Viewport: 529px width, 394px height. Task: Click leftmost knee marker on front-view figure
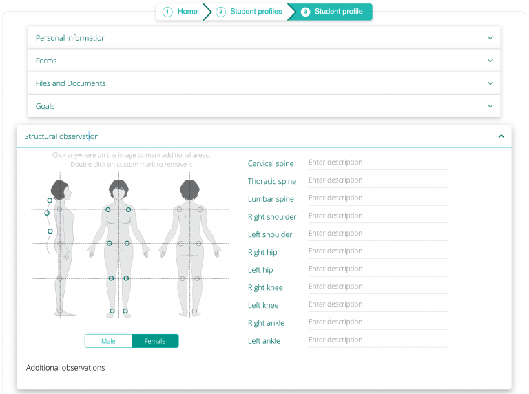pos(111,278)
